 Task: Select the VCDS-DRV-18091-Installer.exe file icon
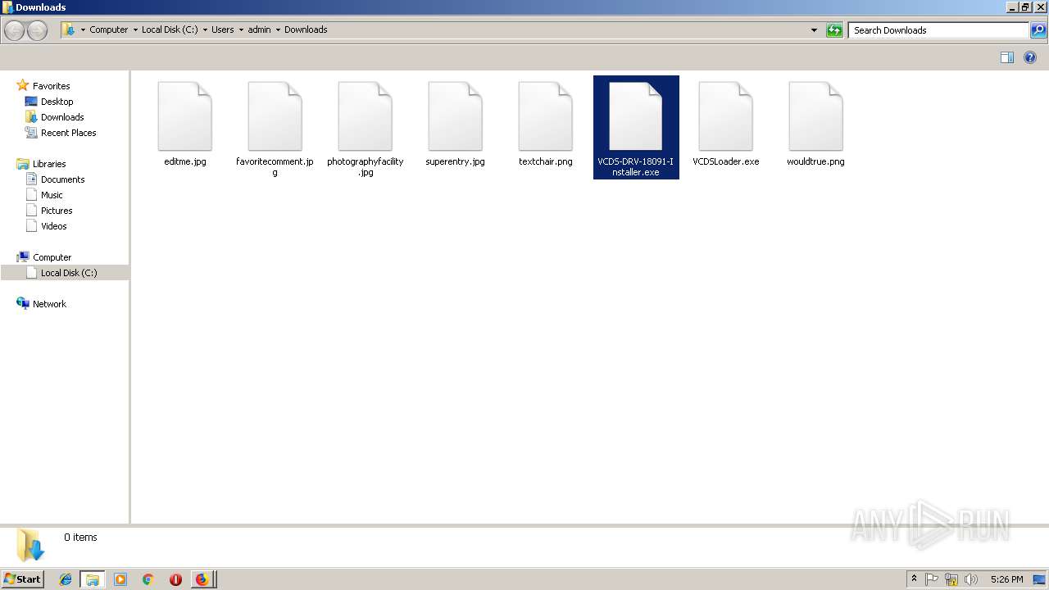[x=636, y=116]
